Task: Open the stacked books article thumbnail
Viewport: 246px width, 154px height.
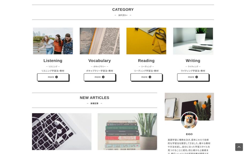Action: coord(127,132)
